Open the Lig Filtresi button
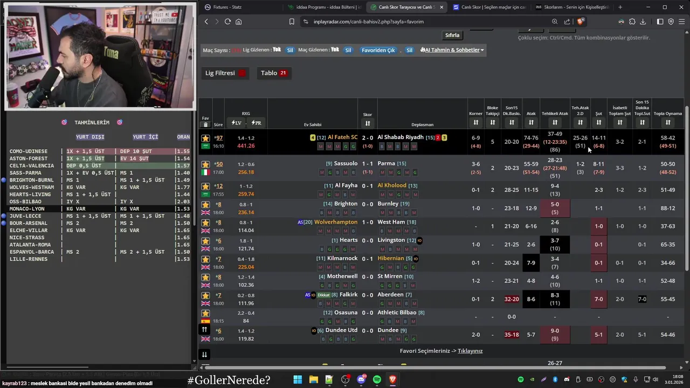 pyautogui.click(x=226, y=73)
